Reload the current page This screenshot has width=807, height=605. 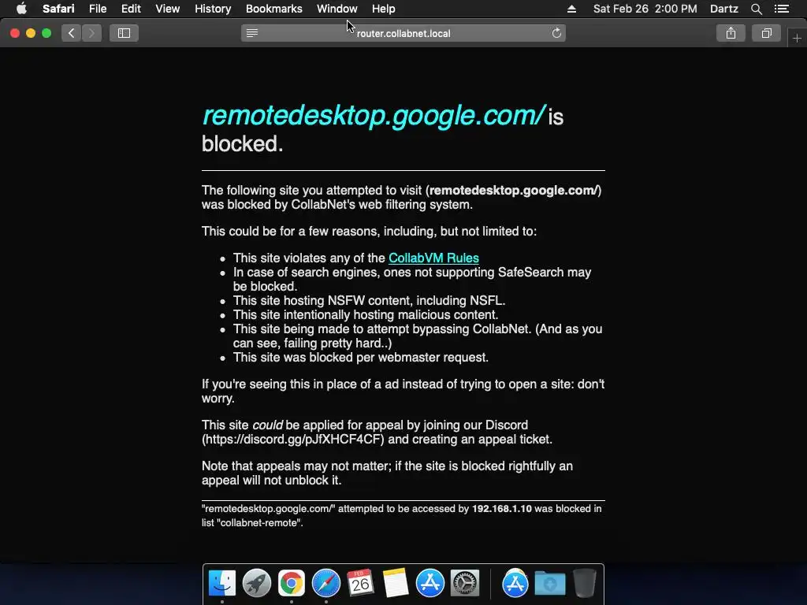pyautogui.click(x=556, y=33)
